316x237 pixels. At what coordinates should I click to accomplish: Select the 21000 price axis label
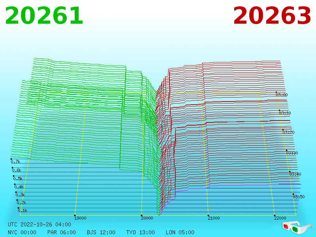coord(214,218)
